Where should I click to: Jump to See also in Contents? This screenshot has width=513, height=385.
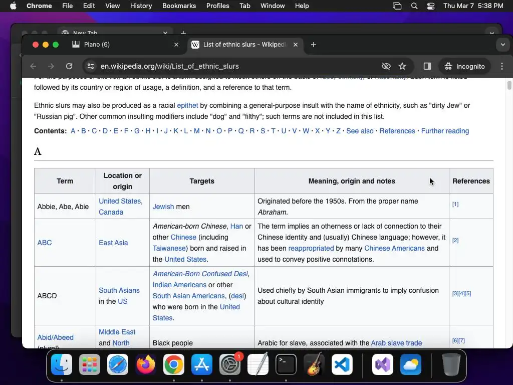[x=360, y=131]
